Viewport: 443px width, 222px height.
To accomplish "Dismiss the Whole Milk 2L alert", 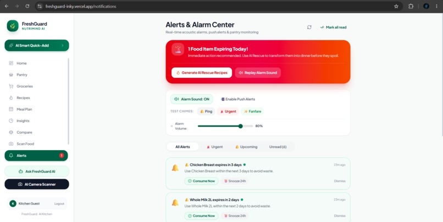I will coord(340,216).
